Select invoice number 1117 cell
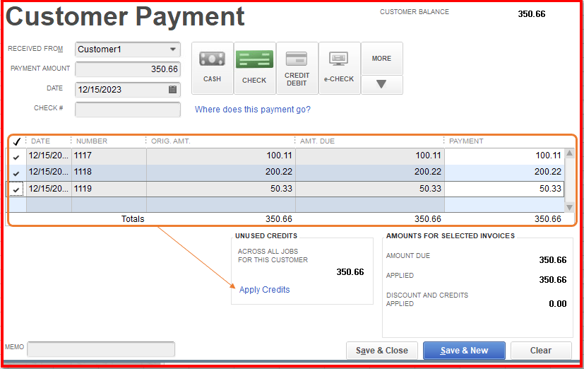 pyautogui.click(x=109, y=156)
